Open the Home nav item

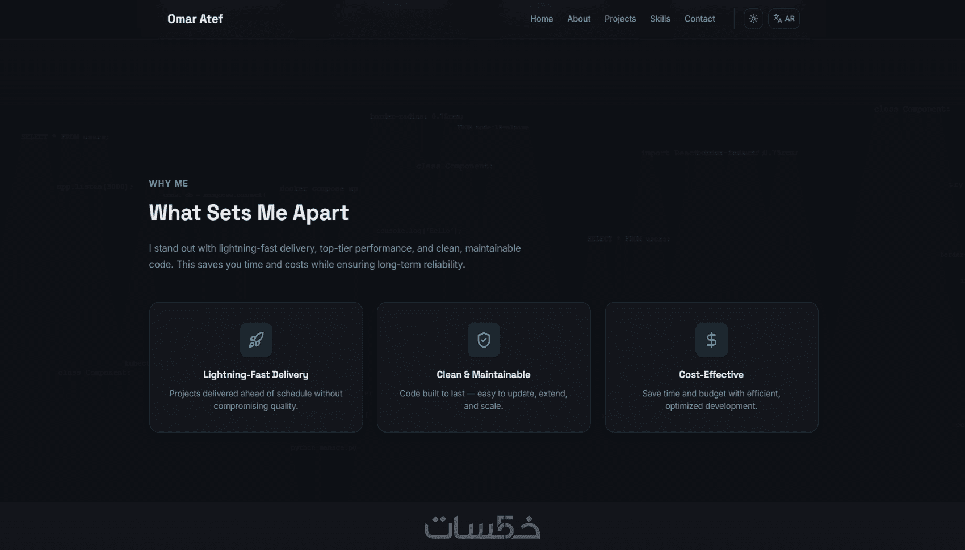point(542,19)
